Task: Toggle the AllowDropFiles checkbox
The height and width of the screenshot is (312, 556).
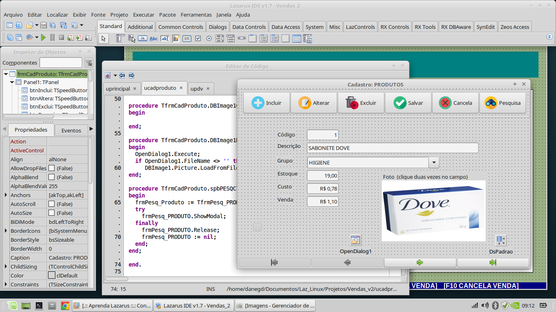Action: [x=52, y=168]
